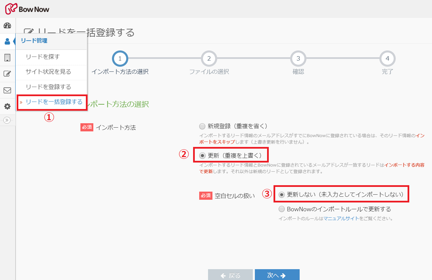Viewport: 432px width, 280px height.
Task: Click the 空白セルの扱い field label
Action: (235, 196)
